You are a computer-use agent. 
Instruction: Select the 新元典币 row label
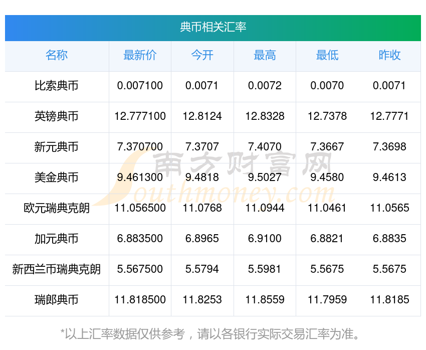57,147
